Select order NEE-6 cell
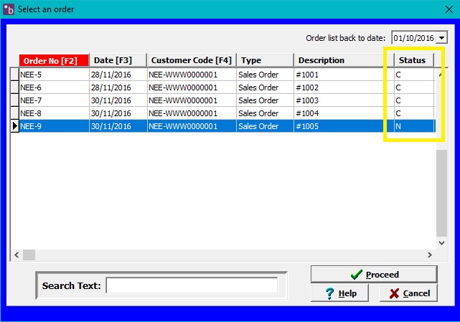Image resolution: width=460 pixels, height=322 pixels. click(x=54, y=87)
